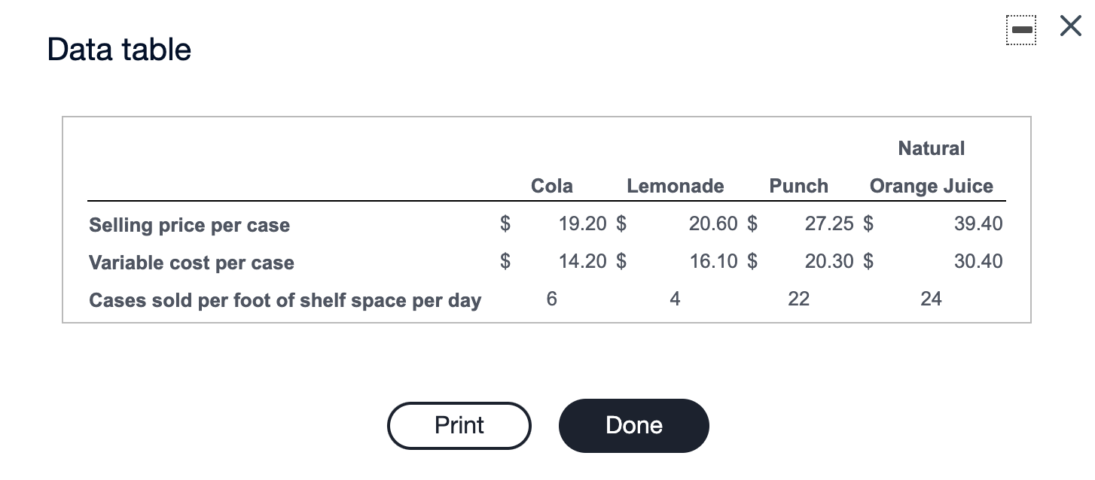Click the Data table title
Viewport: 1095px width, 480px height.
pos(118,49)
